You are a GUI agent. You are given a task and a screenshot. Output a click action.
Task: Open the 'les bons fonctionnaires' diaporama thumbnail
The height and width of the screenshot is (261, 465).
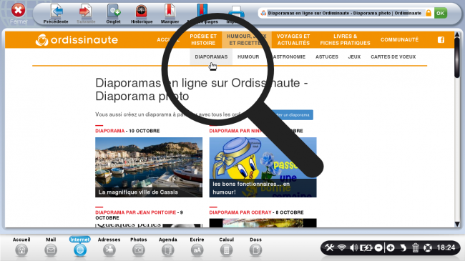(263, 167)
